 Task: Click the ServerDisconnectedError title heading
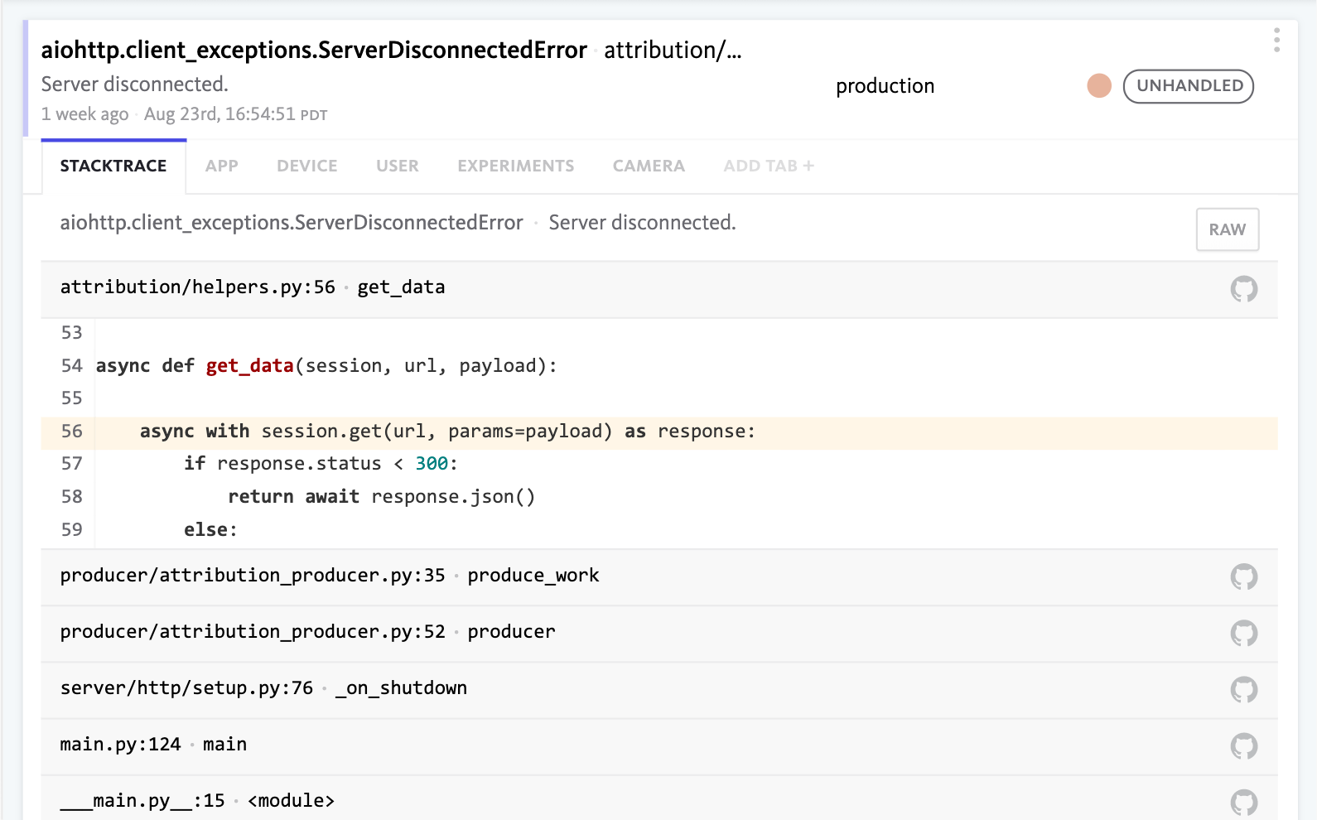pyautogui.click(x=314, y=51)
